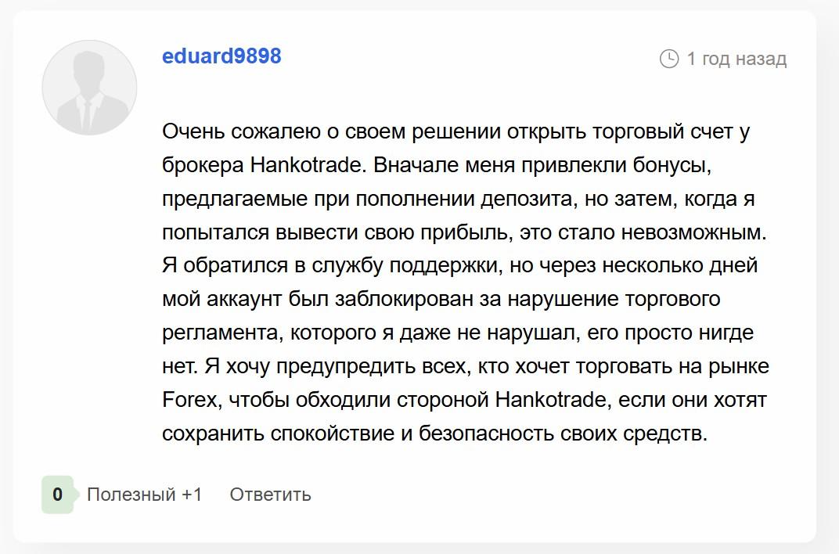The image size is (839, 554).
Task: Click the gray user avatar silhouette
Action: click(89, 88)
